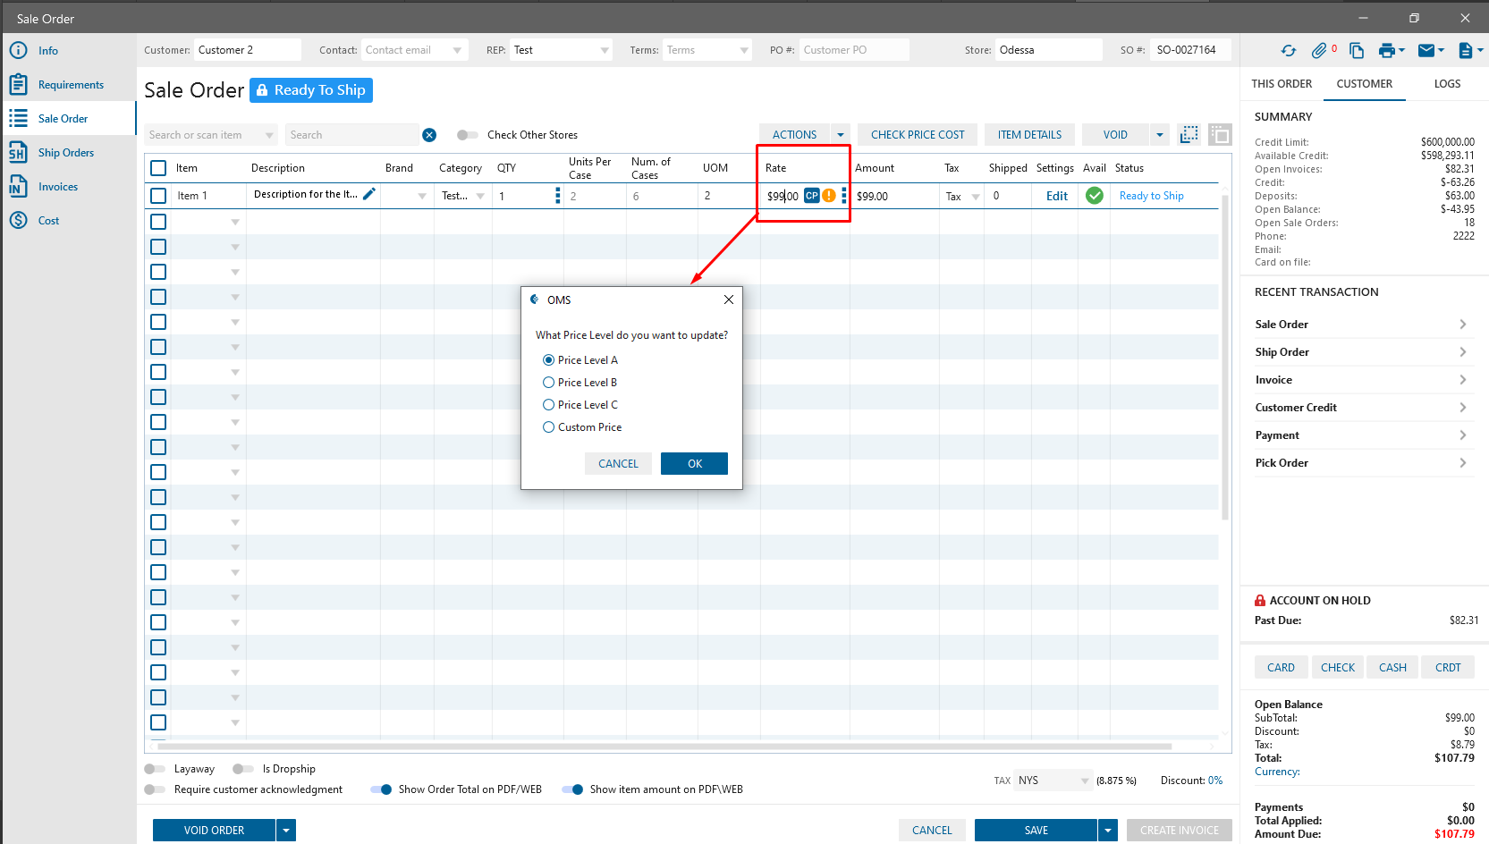Email the order using the envelope icon
1489x844 pixels.
pos(1426,50)
